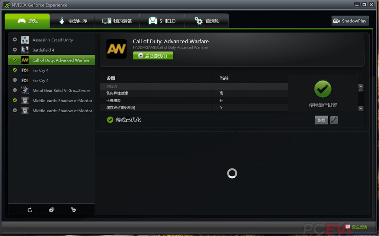
Task: Click not-optimized status icon for Assassin's Creed Unity
Action: 15,39
